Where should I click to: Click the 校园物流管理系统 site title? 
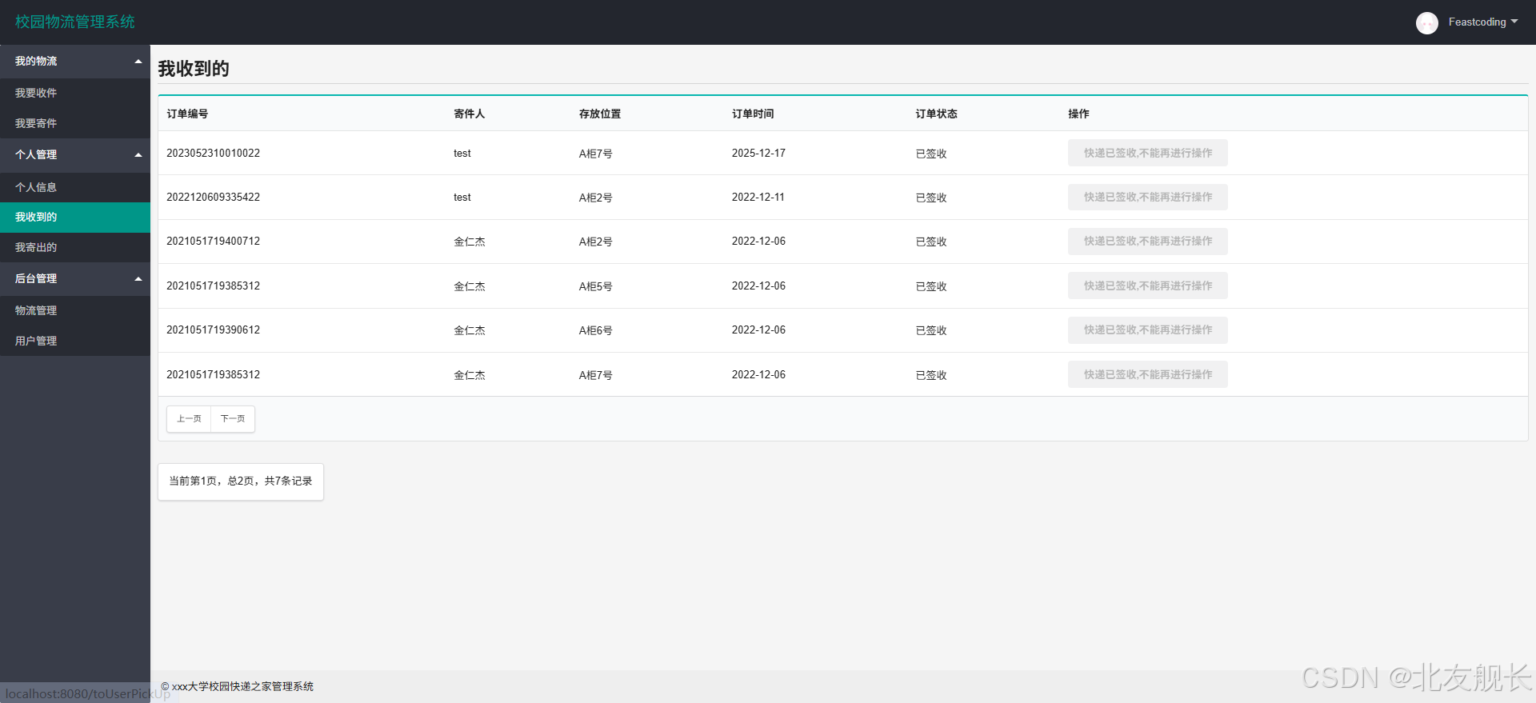pyautogui.click(x=75, y=22)
